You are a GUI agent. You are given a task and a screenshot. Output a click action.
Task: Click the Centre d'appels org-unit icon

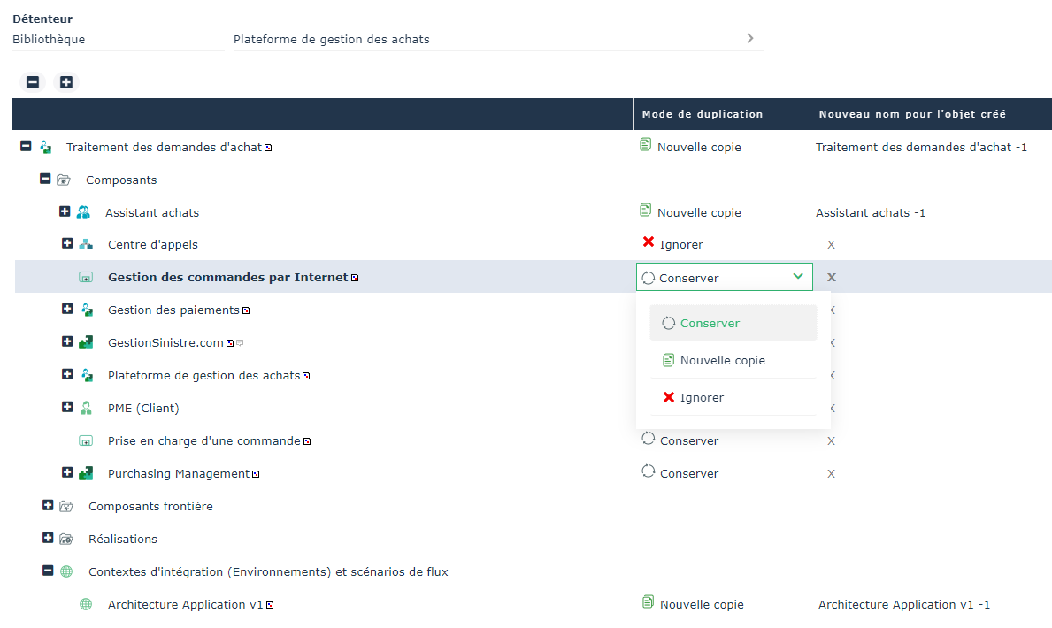coord(86,244)
